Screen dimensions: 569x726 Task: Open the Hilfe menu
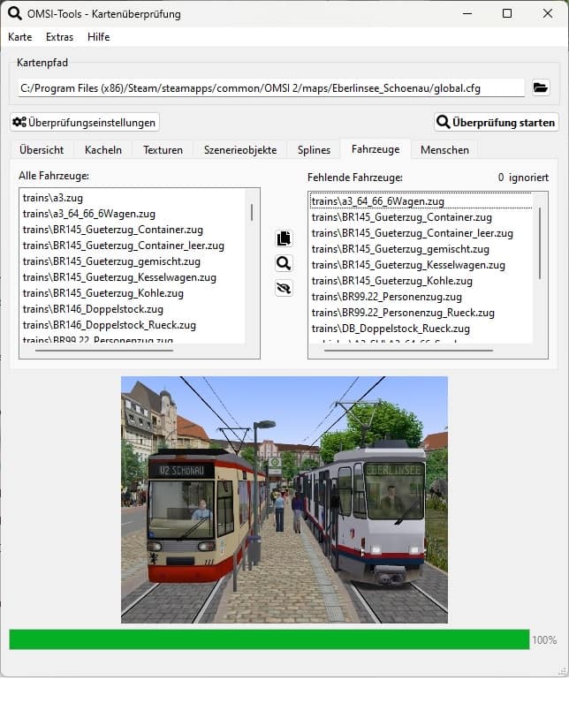click(x=98, y=37)
